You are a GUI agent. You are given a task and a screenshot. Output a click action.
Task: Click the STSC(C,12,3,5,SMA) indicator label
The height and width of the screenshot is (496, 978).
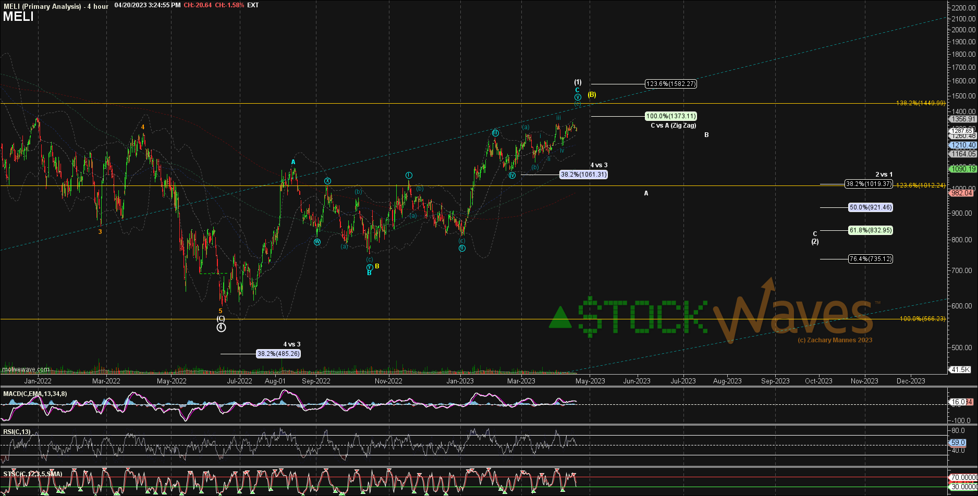32,474
